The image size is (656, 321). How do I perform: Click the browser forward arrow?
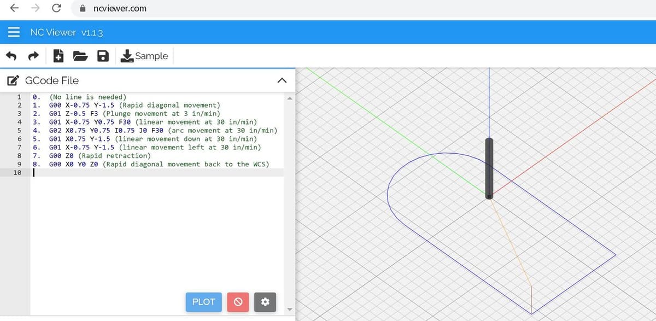click(x=35, y=8)
